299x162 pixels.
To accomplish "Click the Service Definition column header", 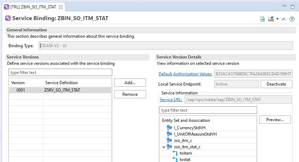I will coord(62,83).
